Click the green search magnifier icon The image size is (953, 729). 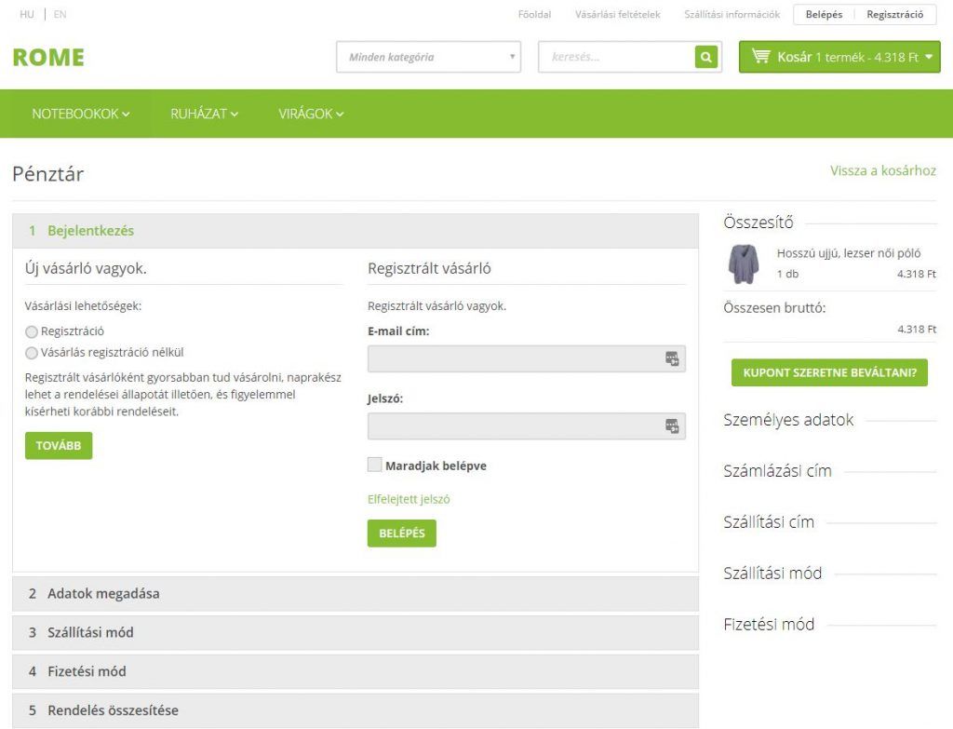click(x=705, y=57)
